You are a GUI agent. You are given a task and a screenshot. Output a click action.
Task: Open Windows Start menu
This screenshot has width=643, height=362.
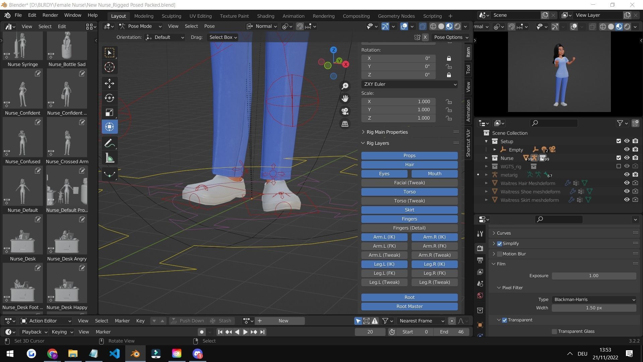coord(10,354)
